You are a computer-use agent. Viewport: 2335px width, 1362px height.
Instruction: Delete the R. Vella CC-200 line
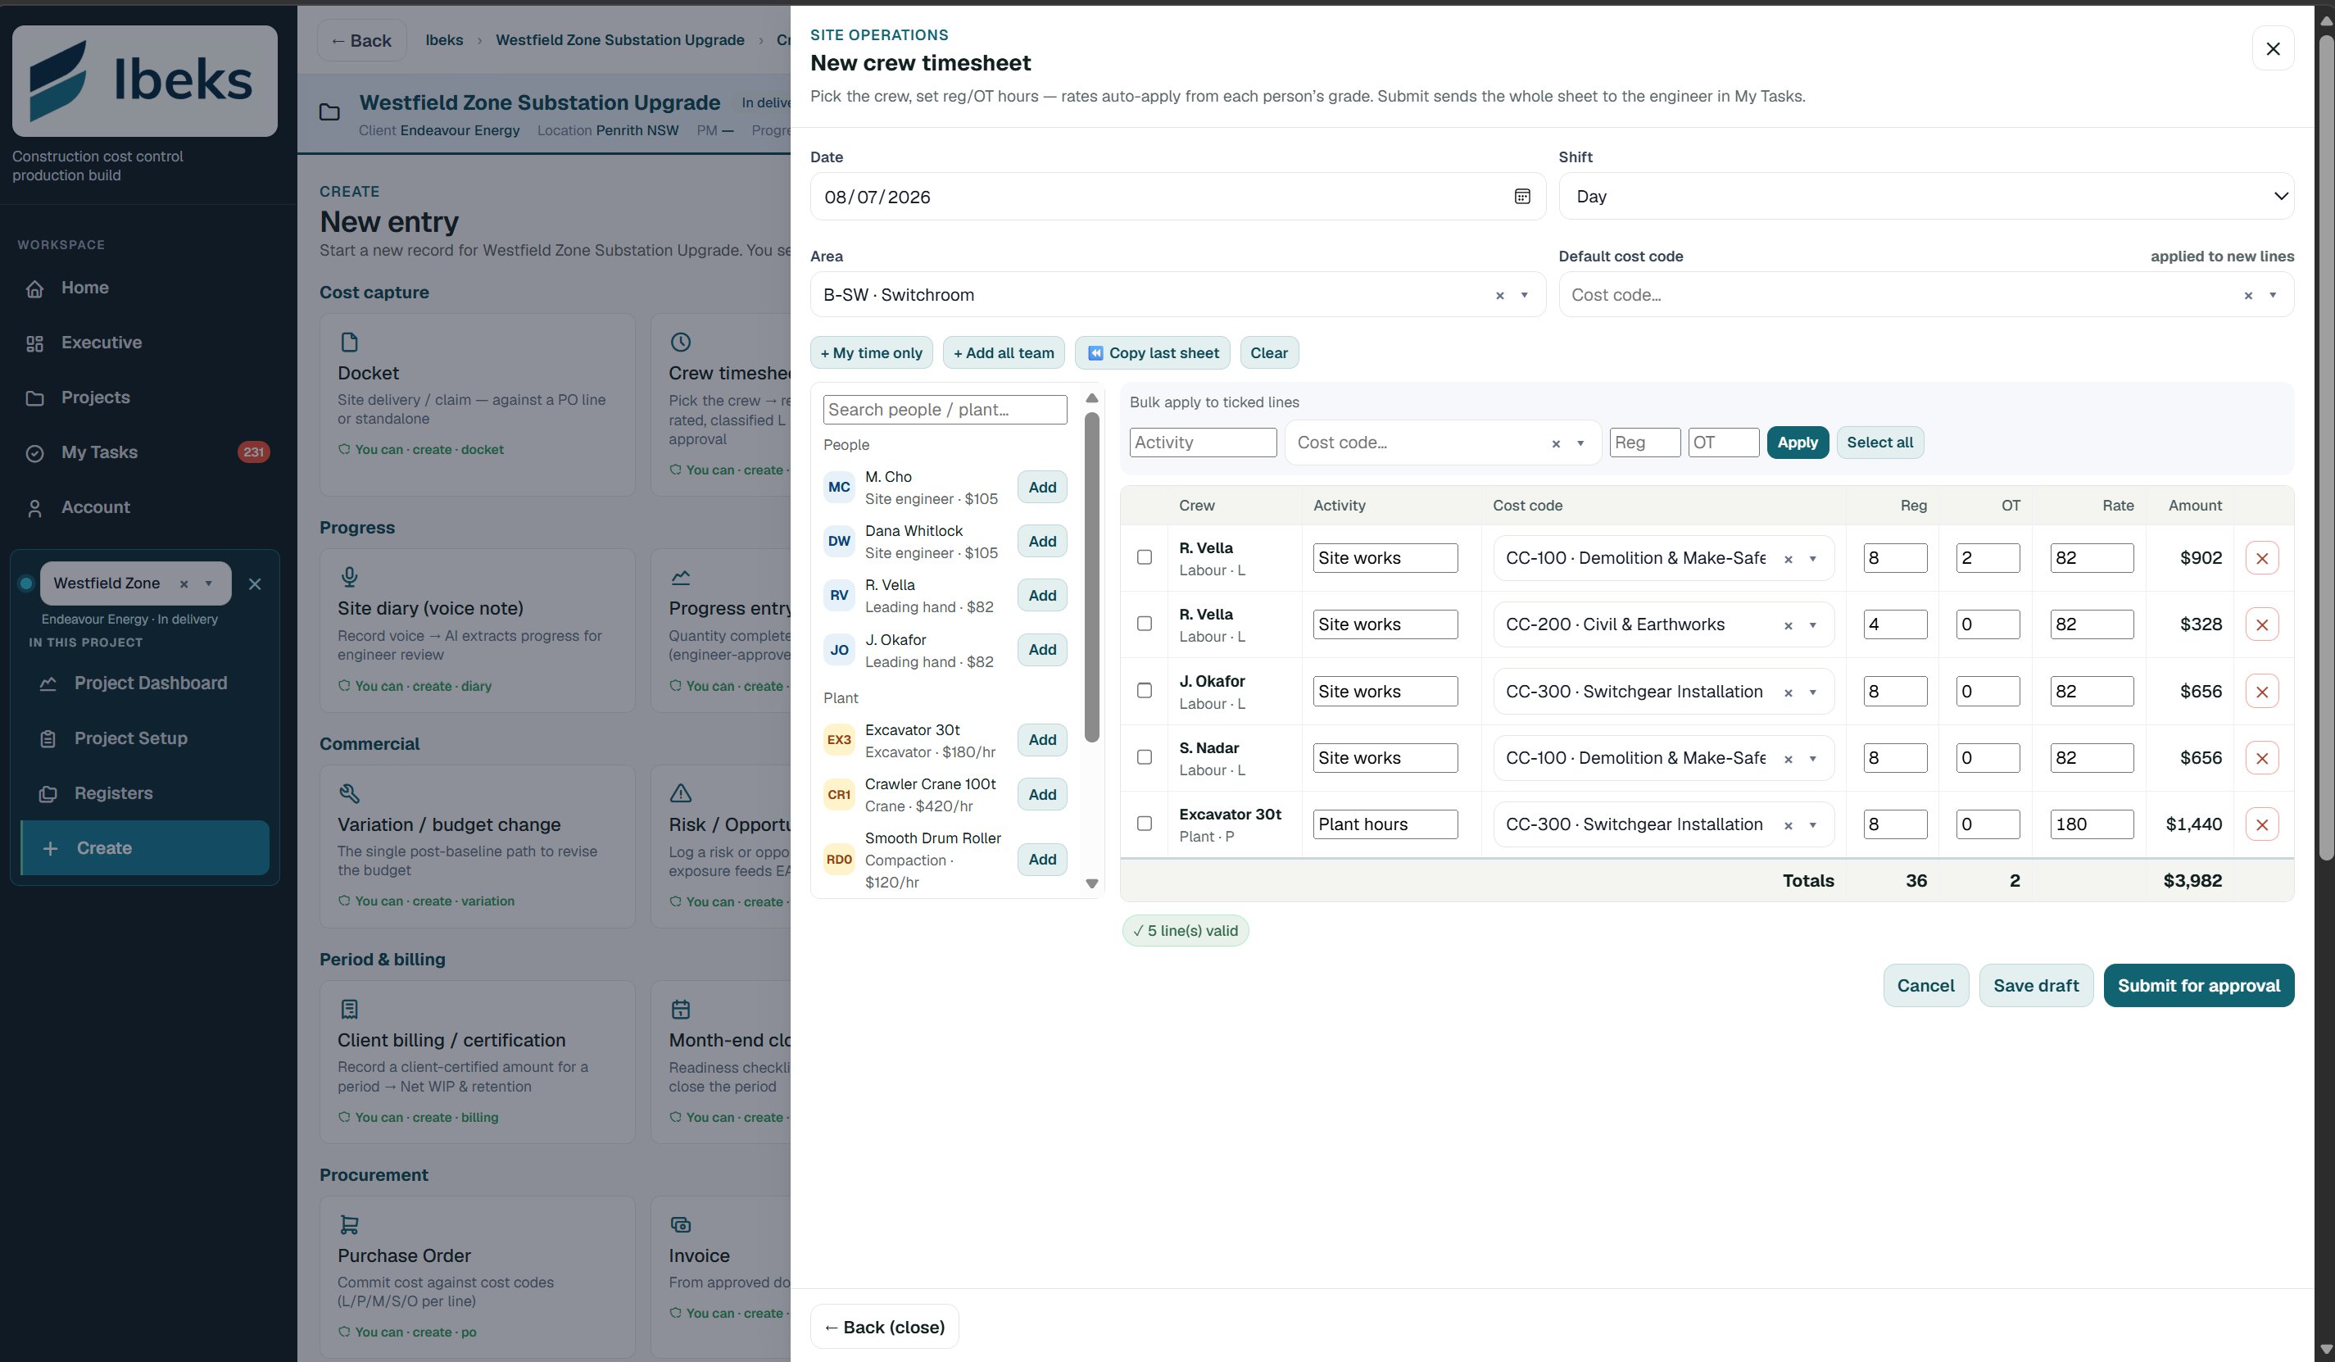pos(2262,624)
